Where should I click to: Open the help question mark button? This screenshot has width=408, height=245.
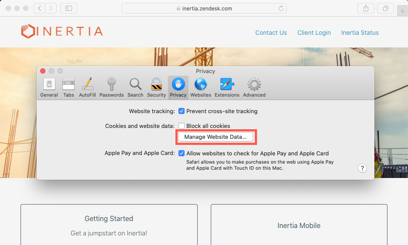coord(362,168)
